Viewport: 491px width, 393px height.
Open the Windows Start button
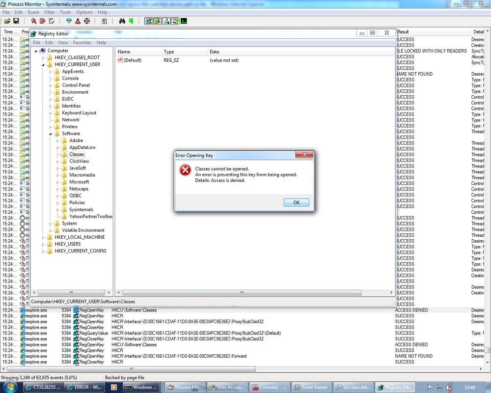tap(9, 388)
